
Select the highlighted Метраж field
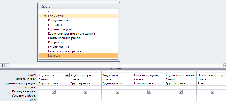click(x=79, y=56)
